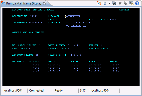Open Help via blue question mark icon

click(x=137, y=3)
